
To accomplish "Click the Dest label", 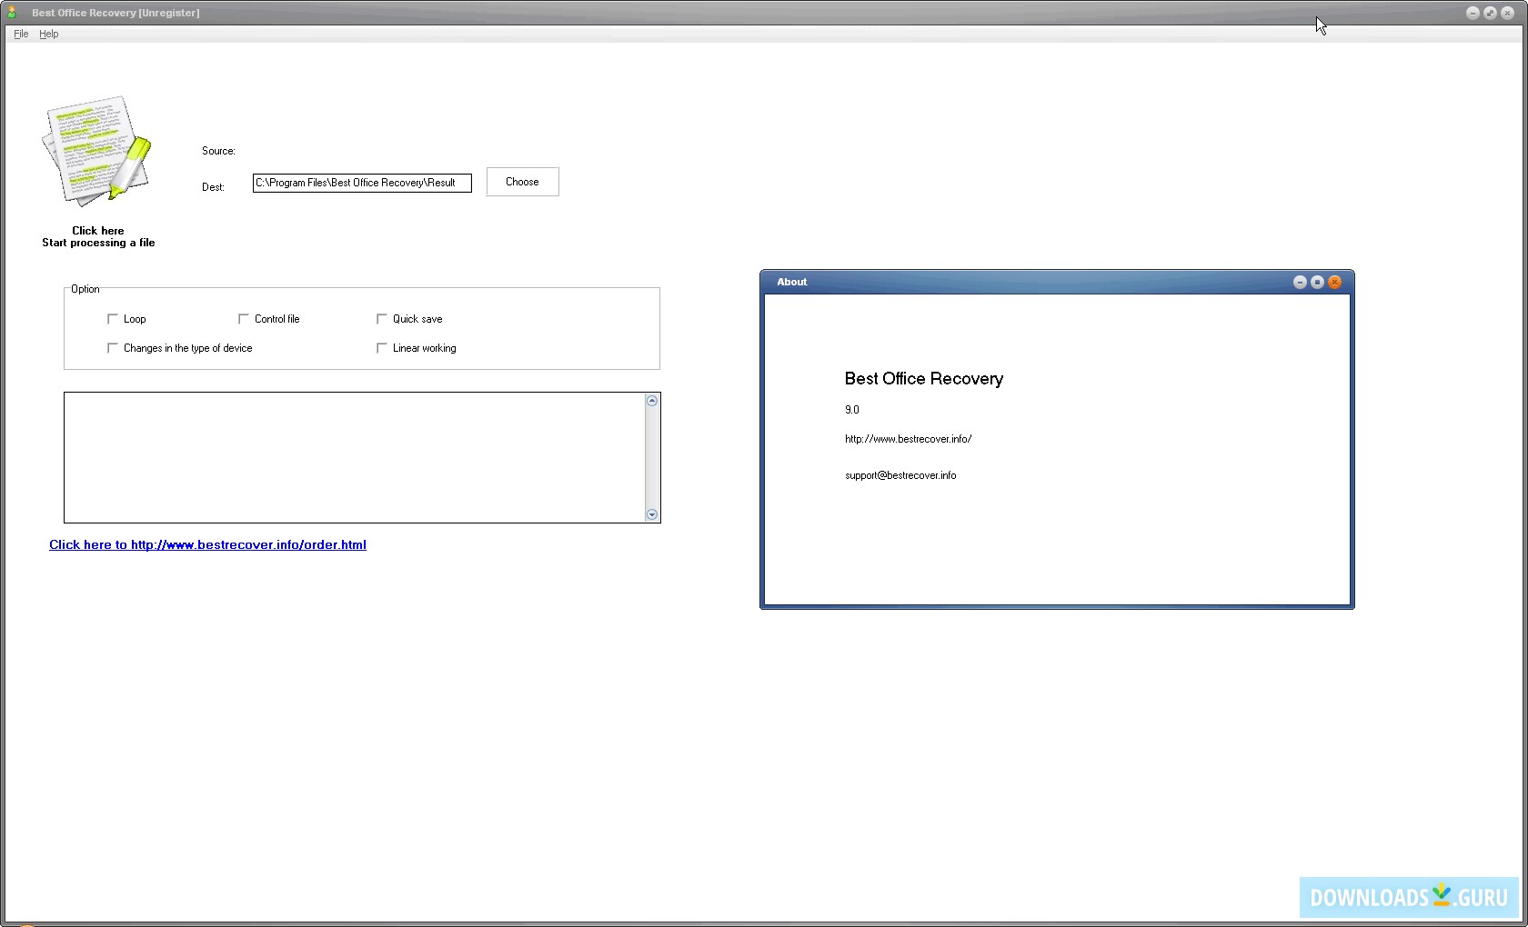I will [x=213, y=187].
